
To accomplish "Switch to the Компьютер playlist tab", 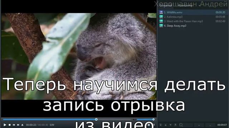I will click(x=185, y=6).
